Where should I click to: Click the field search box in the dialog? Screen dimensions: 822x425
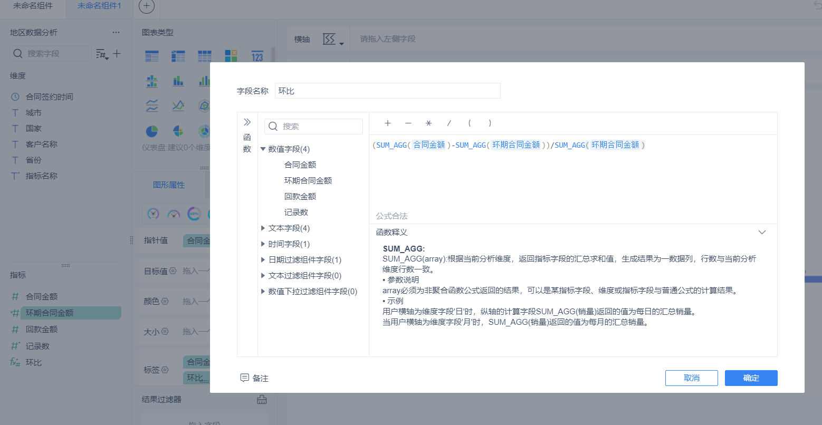[313, 127]
